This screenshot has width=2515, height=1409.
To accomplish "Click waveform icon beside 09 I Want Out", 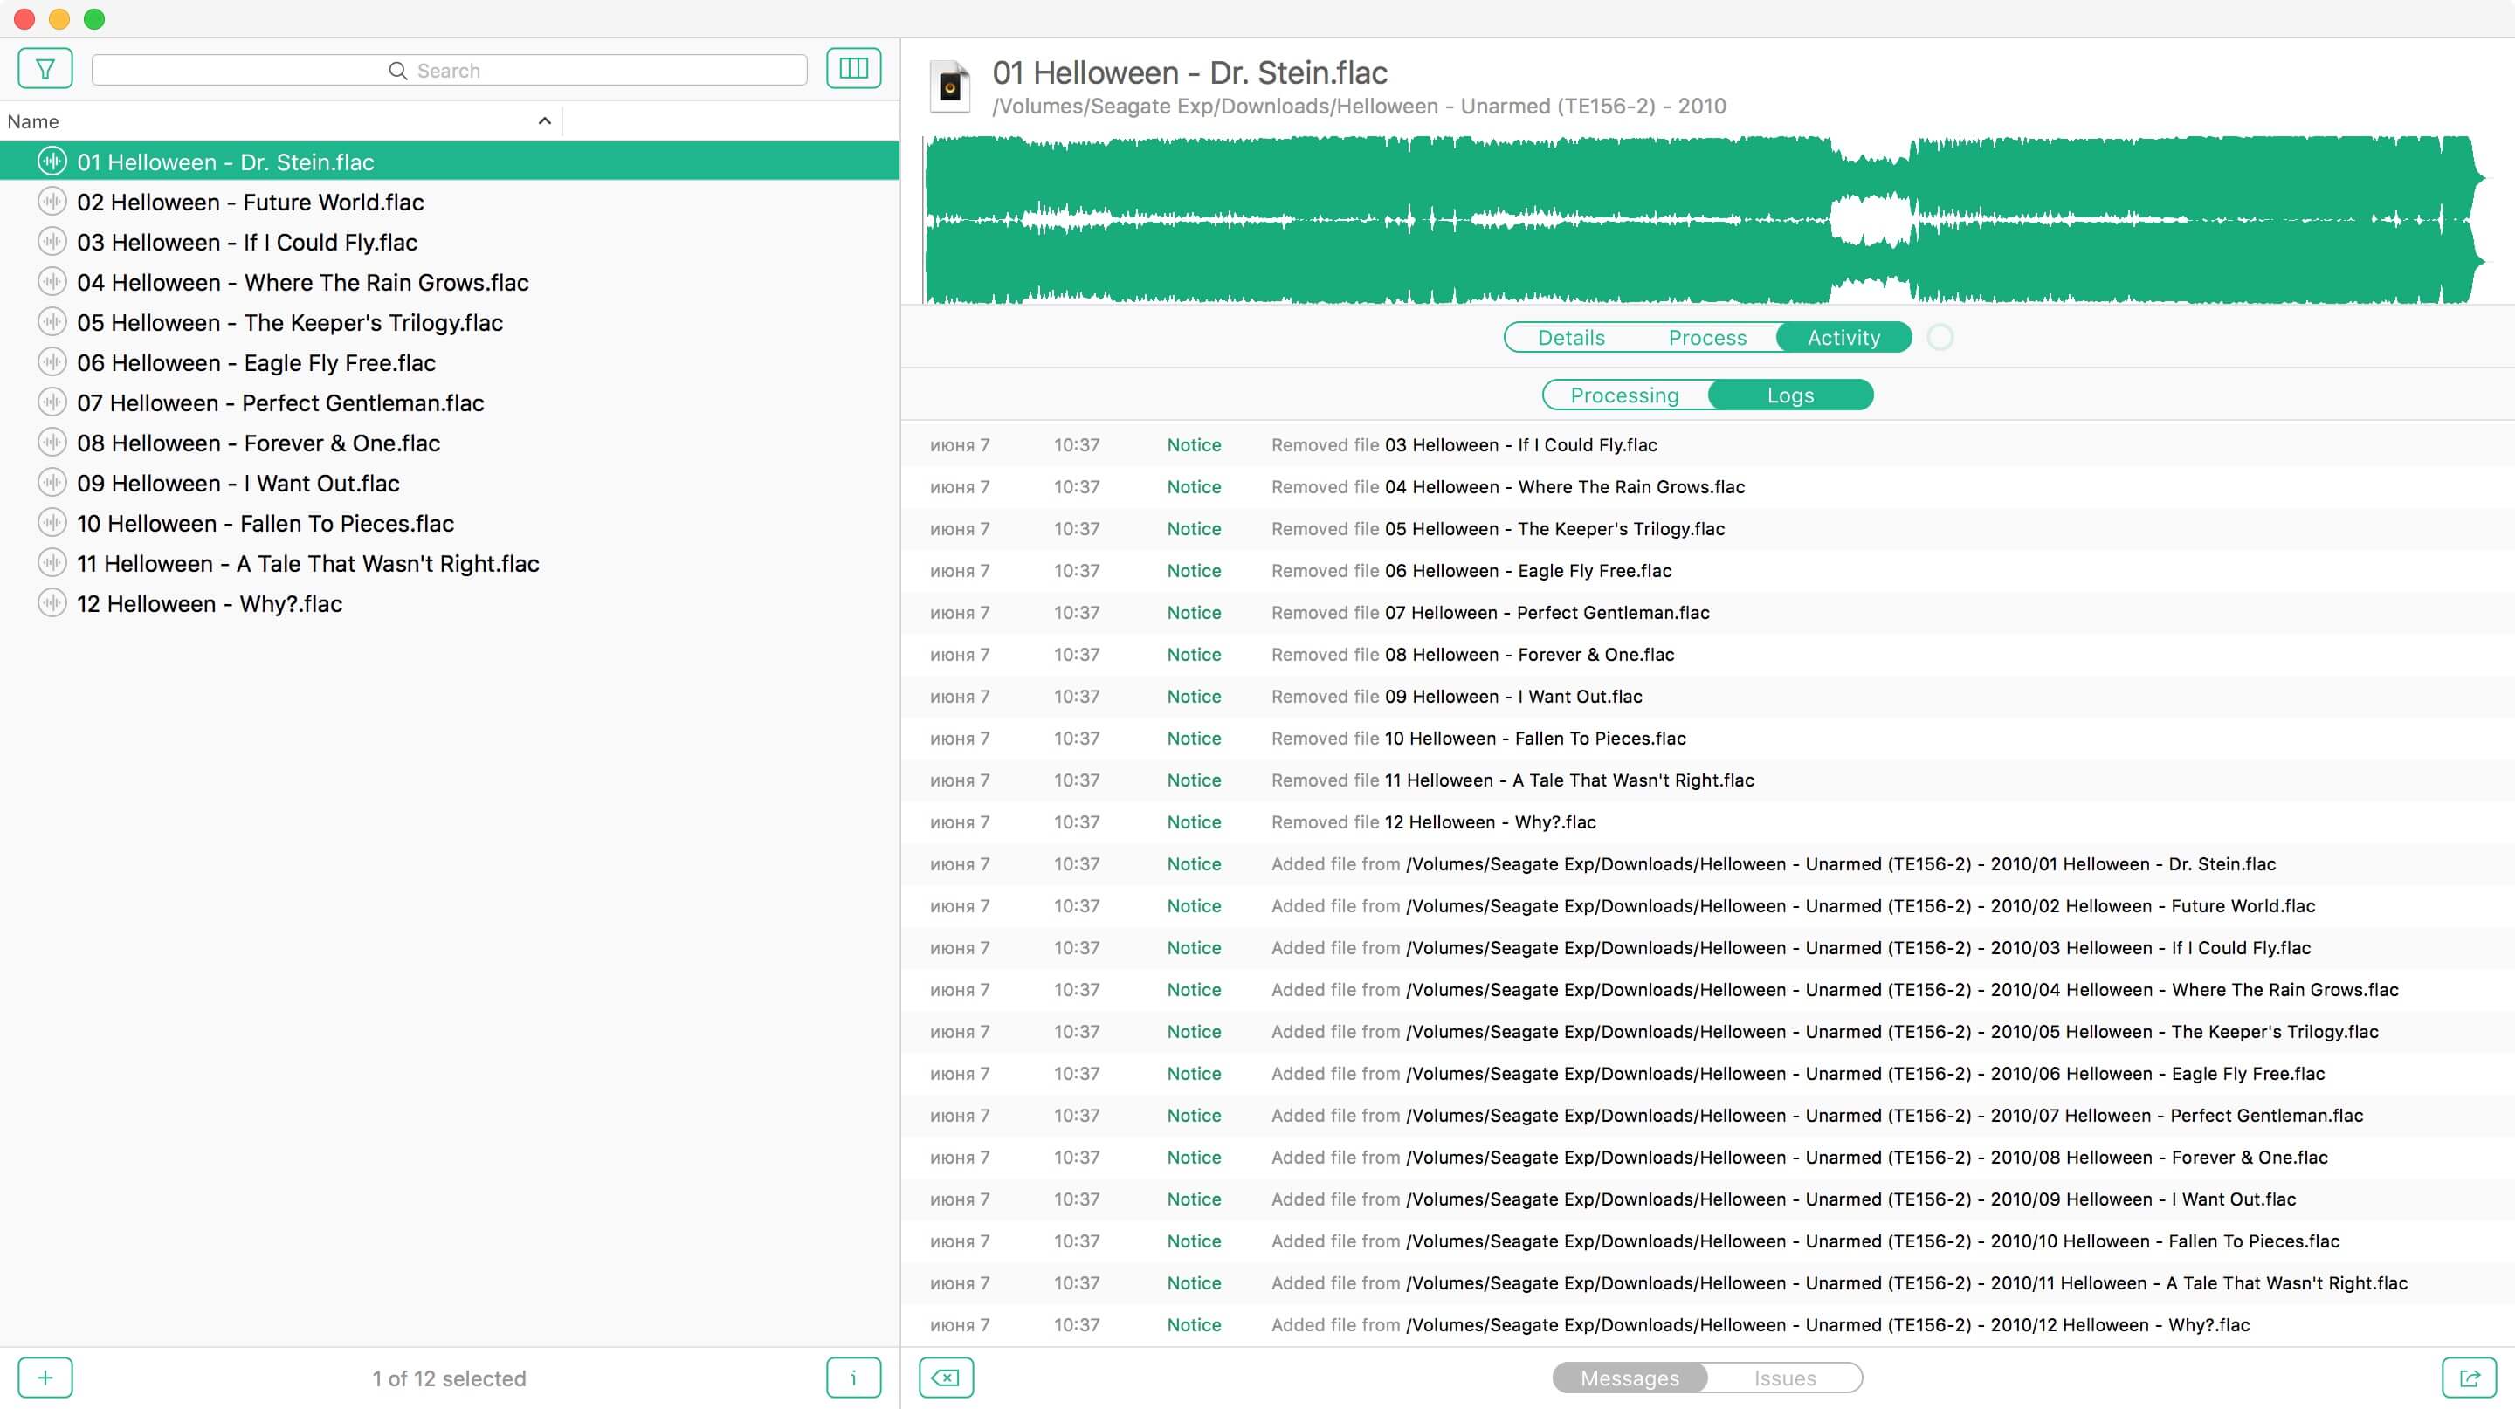I will click(x=52, y=483).
